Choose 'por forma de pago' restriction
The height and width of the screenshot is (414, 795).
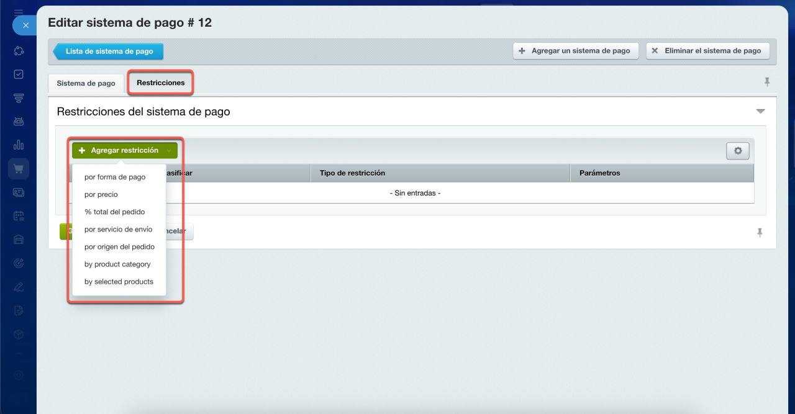(115, 177)
